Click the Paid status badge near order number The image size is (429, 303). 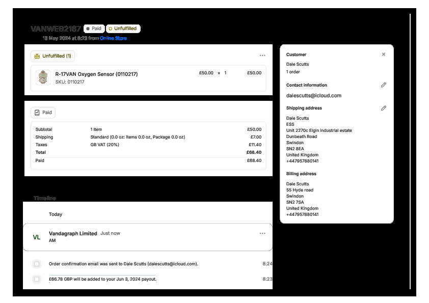pos(94,29)
